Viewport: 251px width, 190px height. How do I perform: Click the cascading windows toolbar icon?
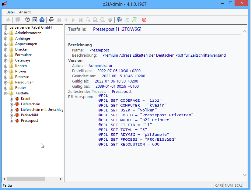(120, 20)
